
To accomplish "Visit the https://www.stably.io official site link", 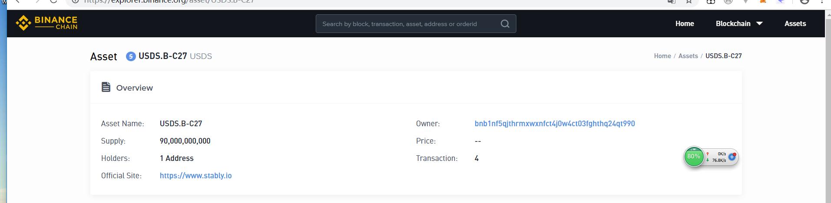I will pyautogui.click(x=195, y=176).
